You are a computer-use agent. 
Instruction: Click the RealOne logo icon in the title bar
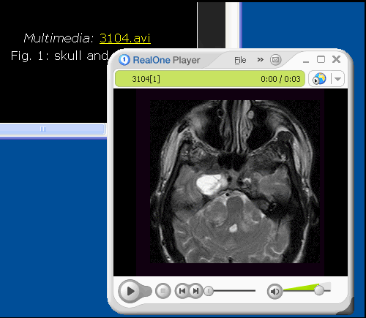124,60
